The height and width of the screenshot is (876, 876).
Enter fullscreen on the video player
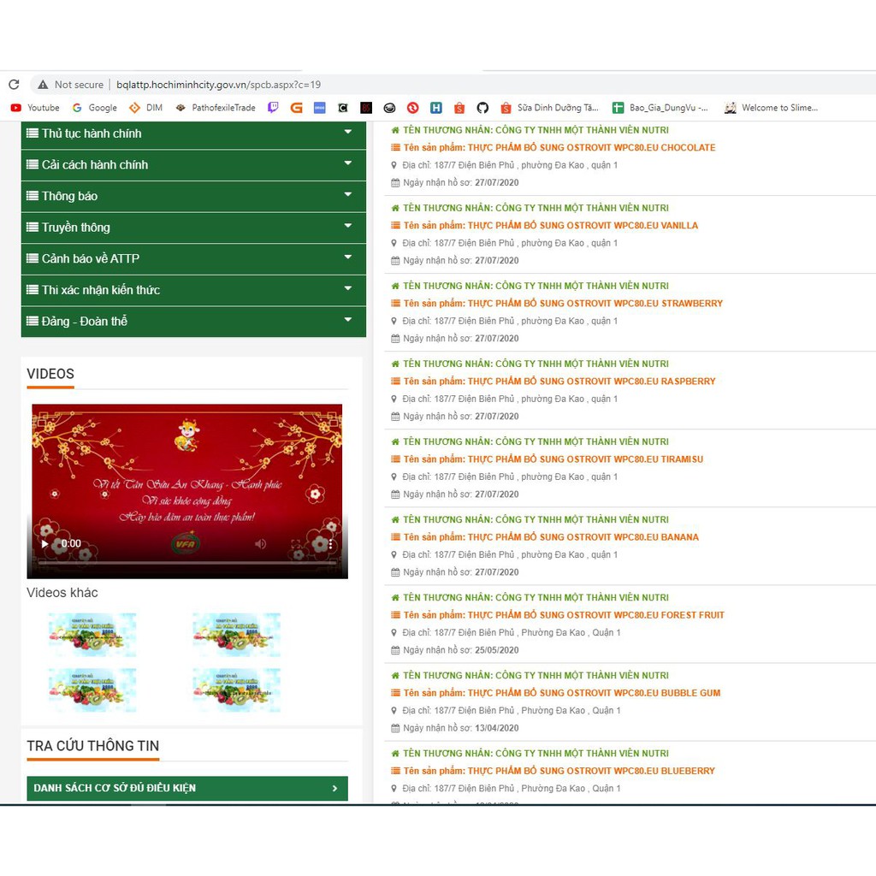click(296, 543)
